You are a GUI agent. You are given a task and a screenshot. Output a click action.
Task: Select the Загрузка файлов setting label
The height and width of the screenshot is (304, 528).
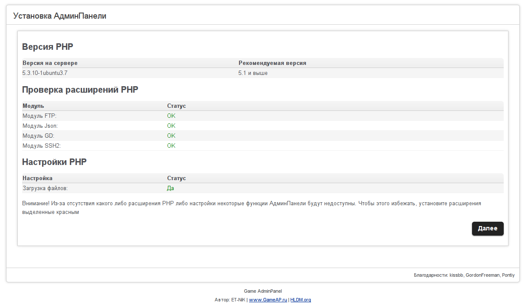point(45,188)
